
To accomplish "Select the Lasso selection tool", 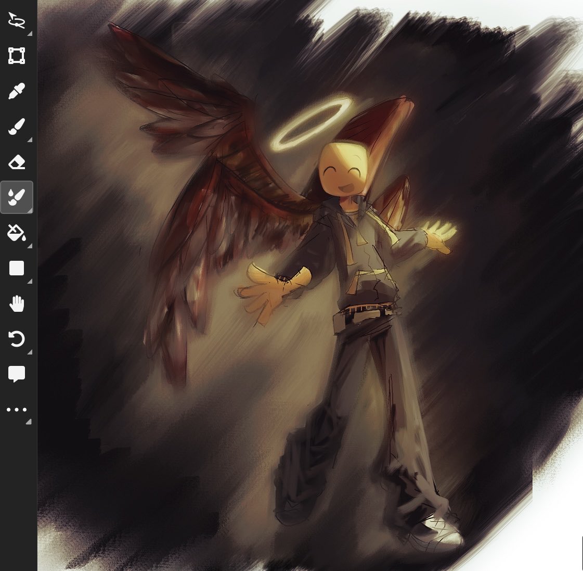I will click(17, 20).
